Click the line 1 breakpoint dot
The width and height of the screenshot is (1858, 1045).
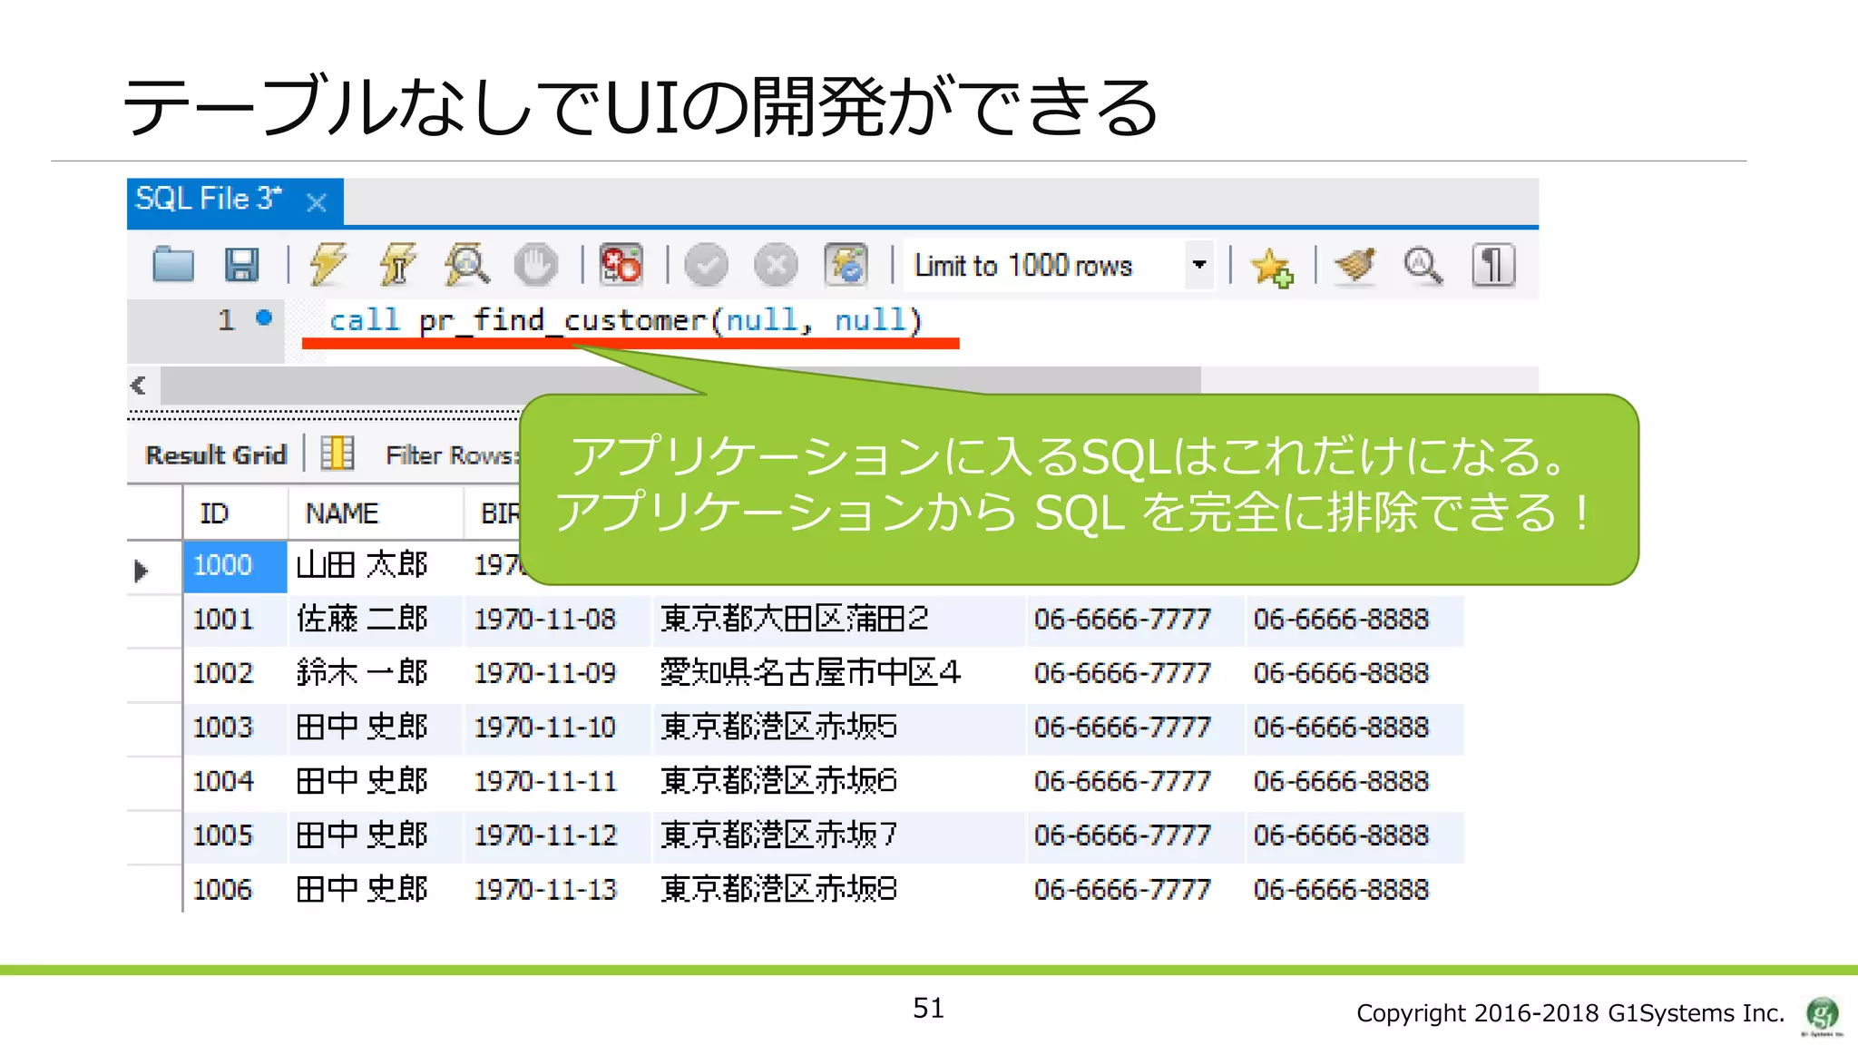pyautogui.click(x=264, y=317)
